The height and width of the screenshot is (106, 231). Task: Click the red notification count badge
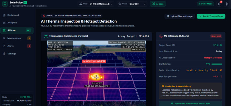tap(221, 2)
